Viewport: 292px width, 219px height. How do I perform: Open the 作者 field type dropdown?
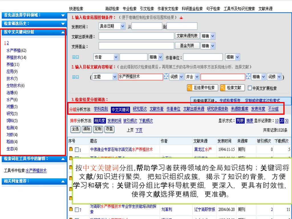(x=106, y=57)
